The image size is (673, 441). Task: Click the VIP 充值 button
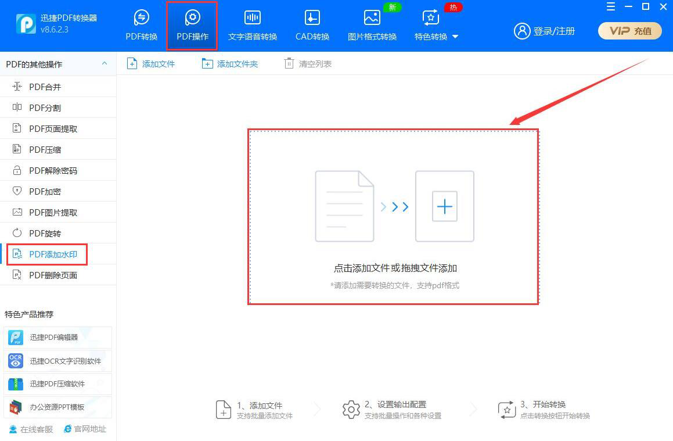tap(629, 31)
